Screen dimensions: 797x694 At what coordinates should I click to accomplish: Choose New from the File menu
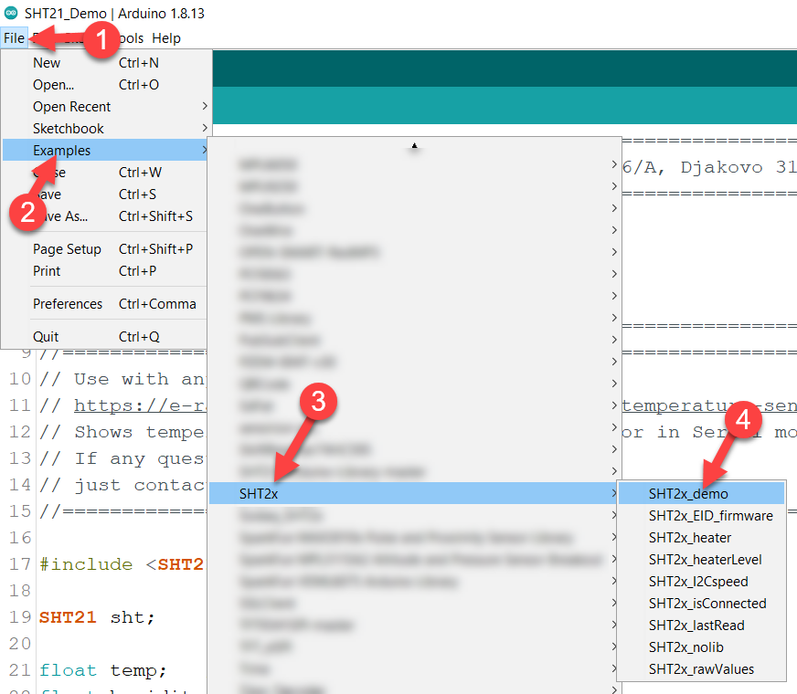click(106, 63)
